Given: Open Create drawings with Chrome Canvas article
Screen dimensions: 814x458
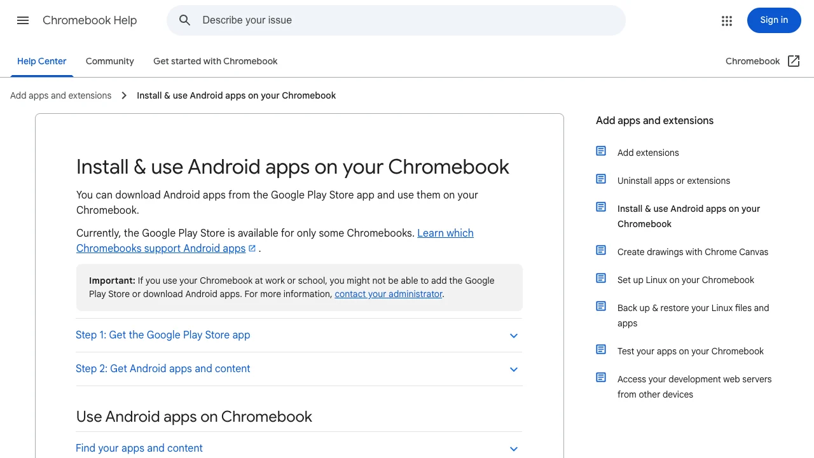Looking at the screenshot, I should pyautogui.click(x=693, y=252).
